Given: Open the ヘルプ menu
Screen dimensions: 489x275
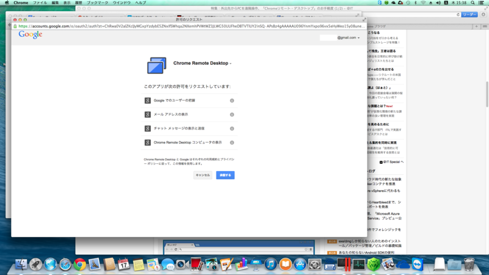Looking at the screenshot, I should coord(141,2).
